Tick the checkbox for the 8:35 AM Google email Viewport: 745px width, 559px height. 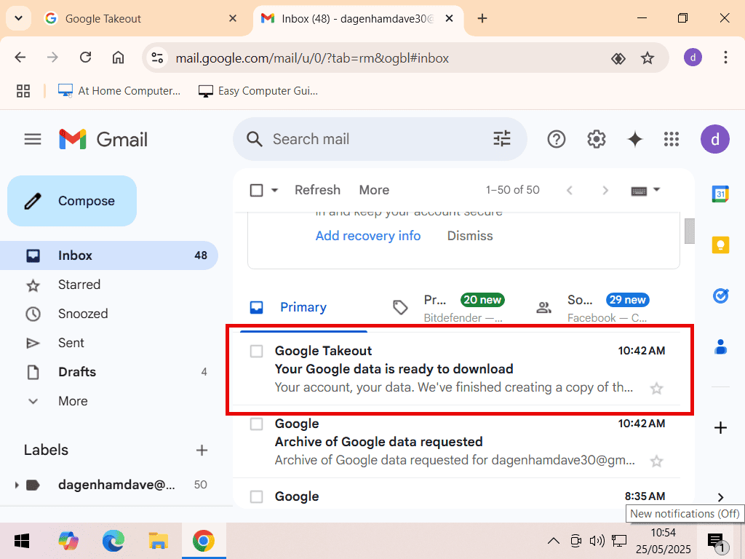click(x=256, y=496)
